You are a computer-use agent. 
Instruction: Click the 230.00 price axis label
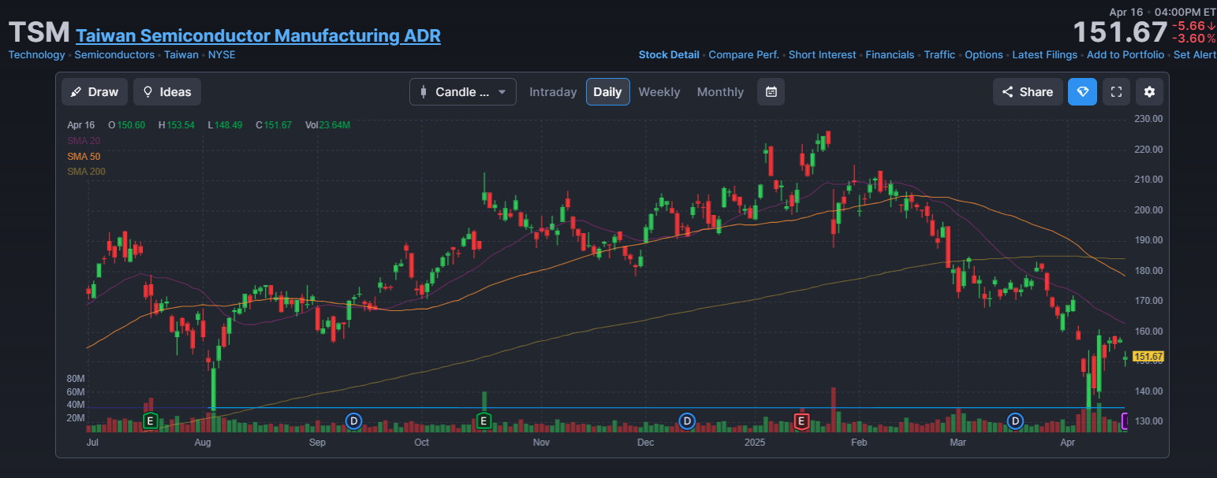point(1149,119)
